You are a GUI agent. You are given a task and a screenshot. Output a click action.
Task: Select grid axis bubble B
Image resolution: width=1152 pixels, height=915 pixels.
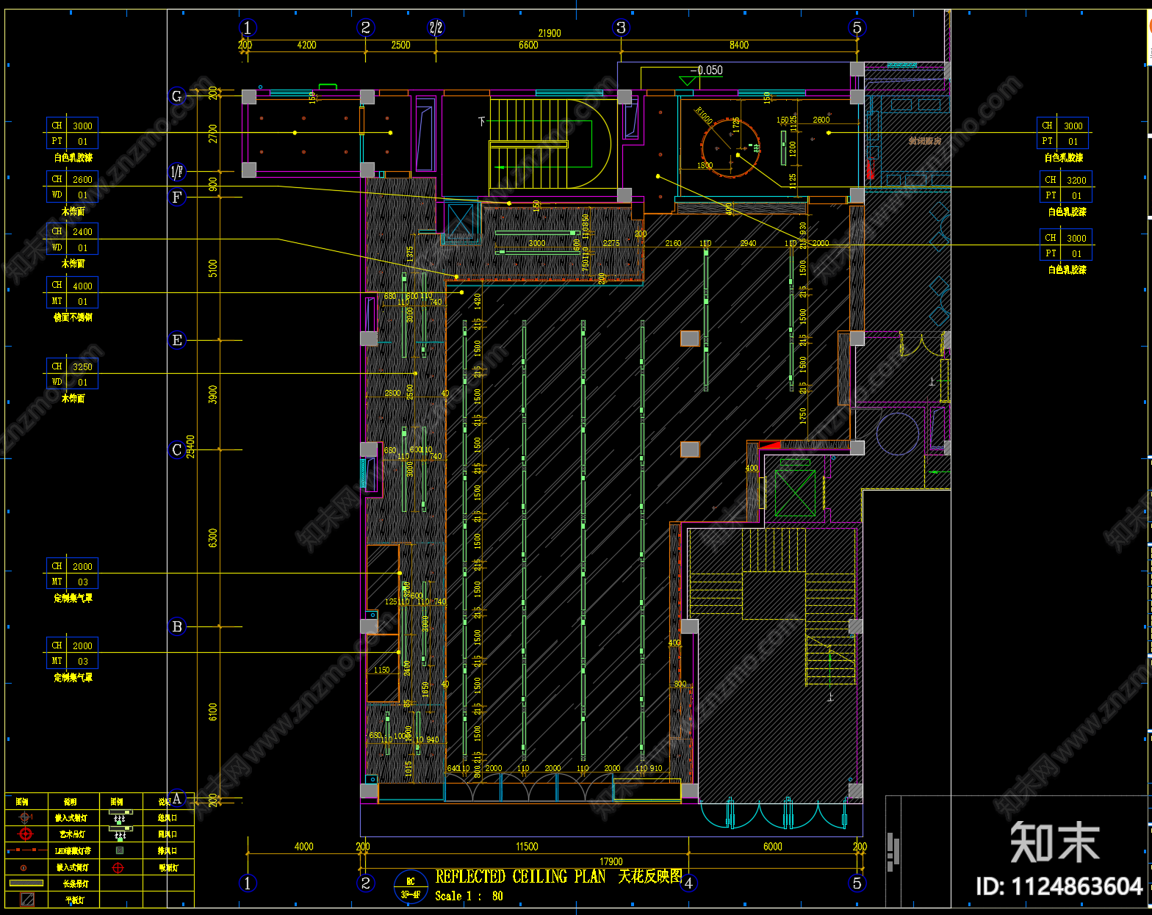click(177, 626)
